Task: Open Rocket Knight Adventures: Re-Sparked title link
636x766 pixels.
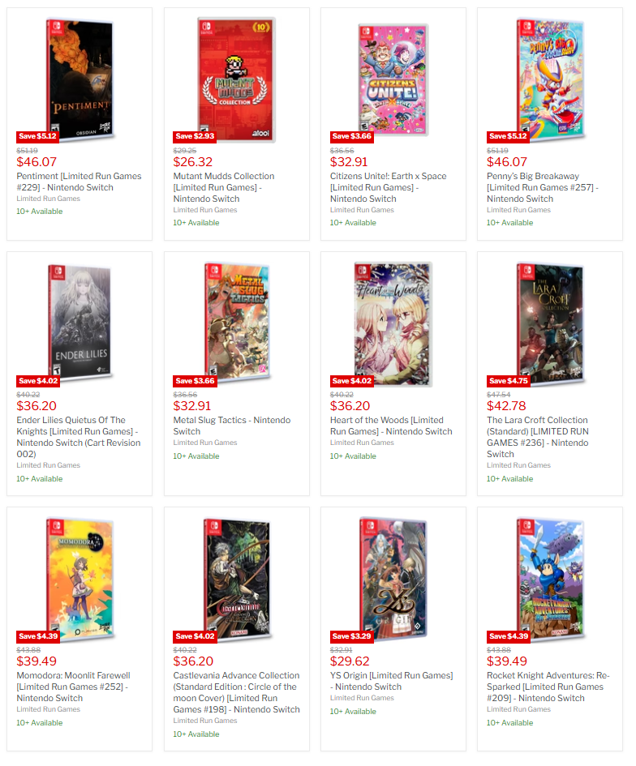Action: coord(548,687)
